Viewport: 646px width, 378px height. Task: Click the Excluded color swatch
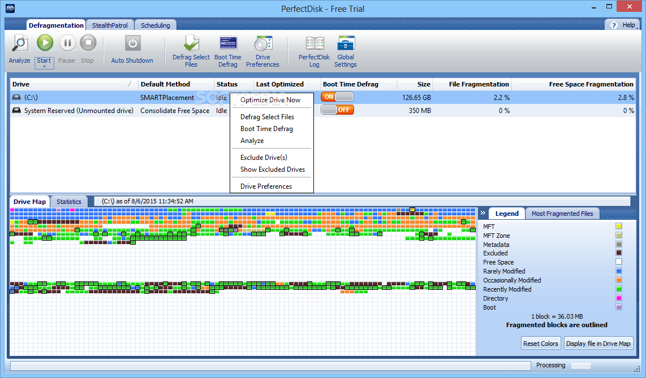pos(619,253)
